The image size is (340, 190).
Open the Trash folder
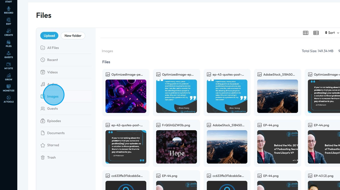point(66,158)
